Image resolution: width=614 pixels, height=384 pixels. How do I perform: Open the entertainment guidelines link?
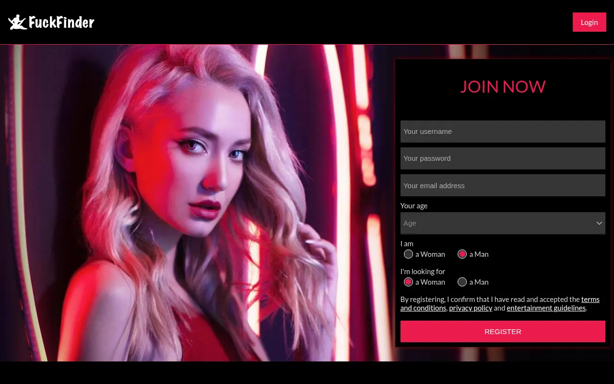546,308
